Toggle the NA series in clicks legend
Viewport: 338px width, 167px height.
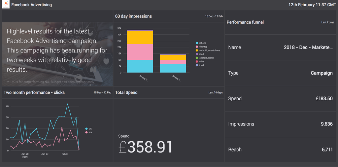coord(88,132)
